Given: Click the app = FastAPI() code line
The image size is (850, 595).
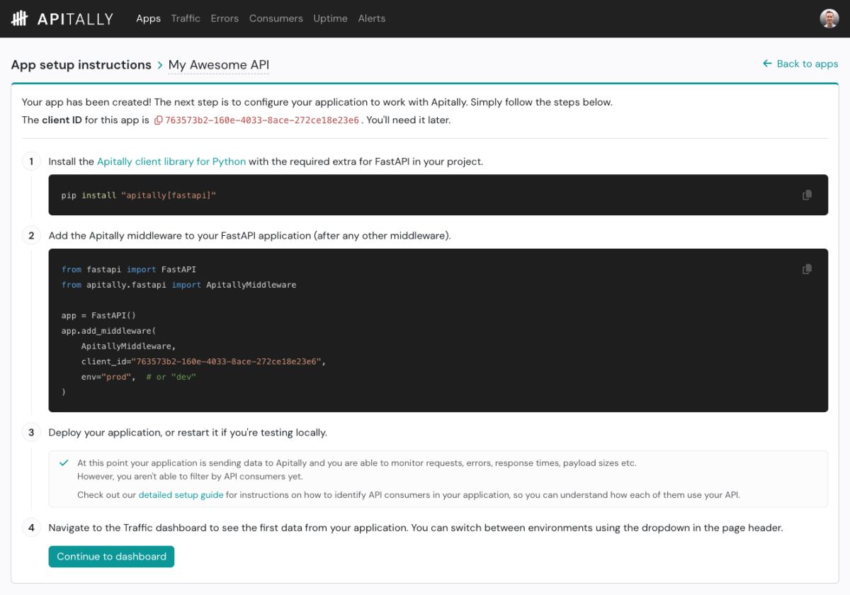Looking at the screenshot, I should [98, 316].
